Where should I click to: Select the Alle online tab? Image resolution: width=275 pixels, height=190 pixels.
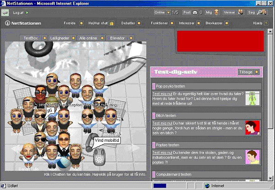(87, 38)
